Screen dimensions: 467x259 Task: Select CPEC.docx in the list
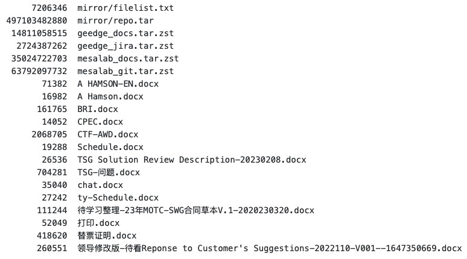click(x=100, y=122)
